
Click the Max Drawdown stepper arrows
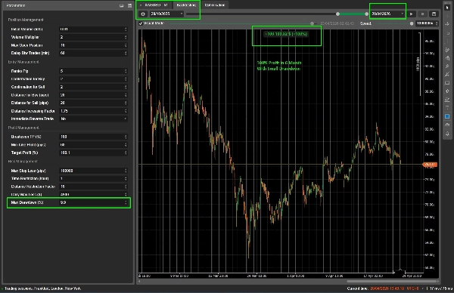point(126,202)
